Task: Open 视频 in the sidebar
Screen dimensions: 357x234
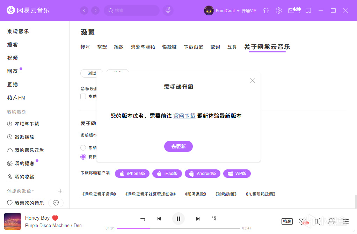Action: coord(13,58)
